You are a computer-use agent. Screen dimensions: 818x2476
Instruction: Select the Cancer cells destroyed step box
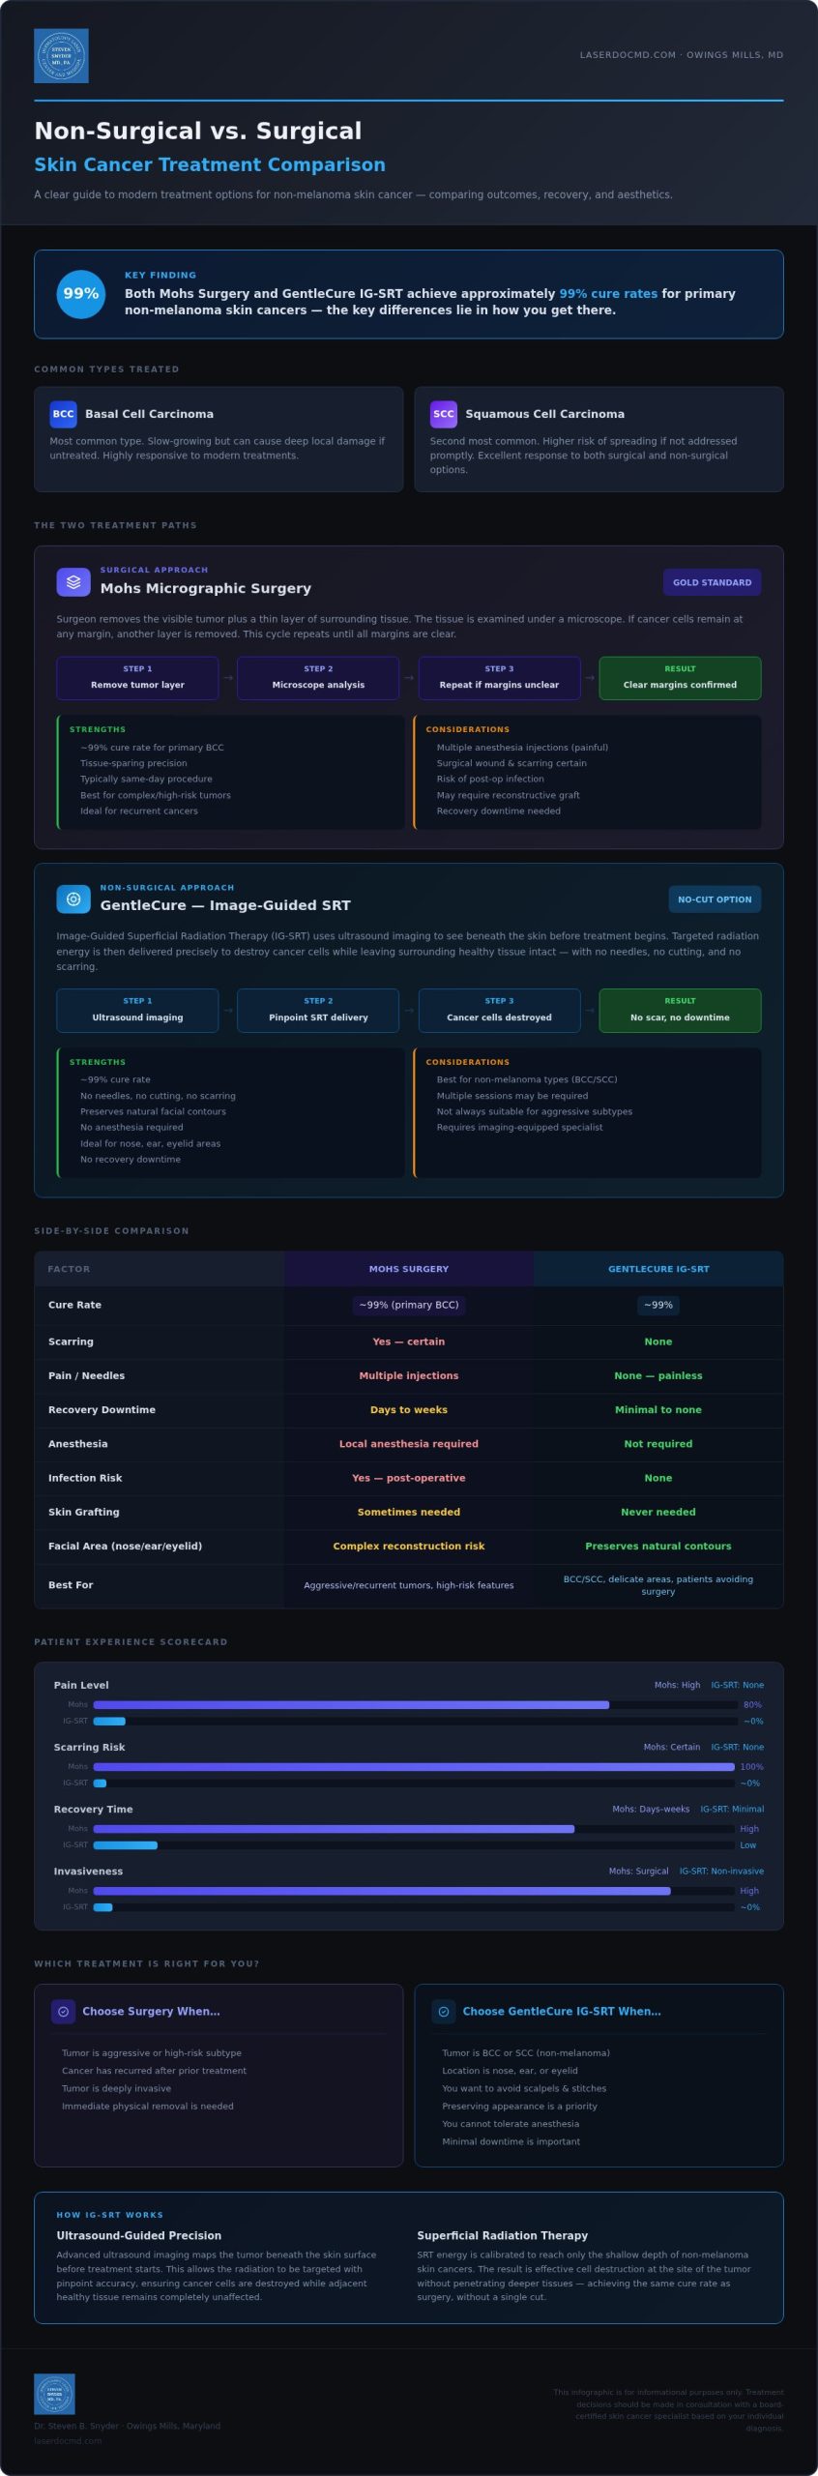(499, 1011)
